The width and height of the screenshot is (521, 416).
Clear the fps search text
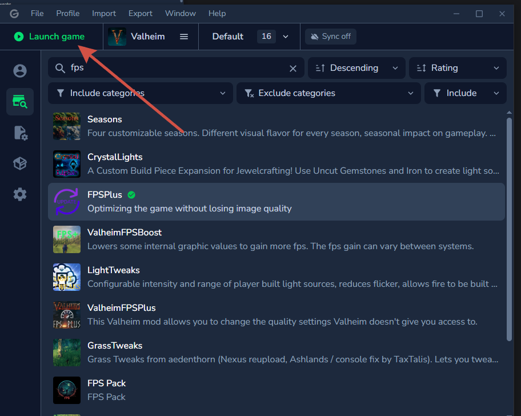(292, 69)
